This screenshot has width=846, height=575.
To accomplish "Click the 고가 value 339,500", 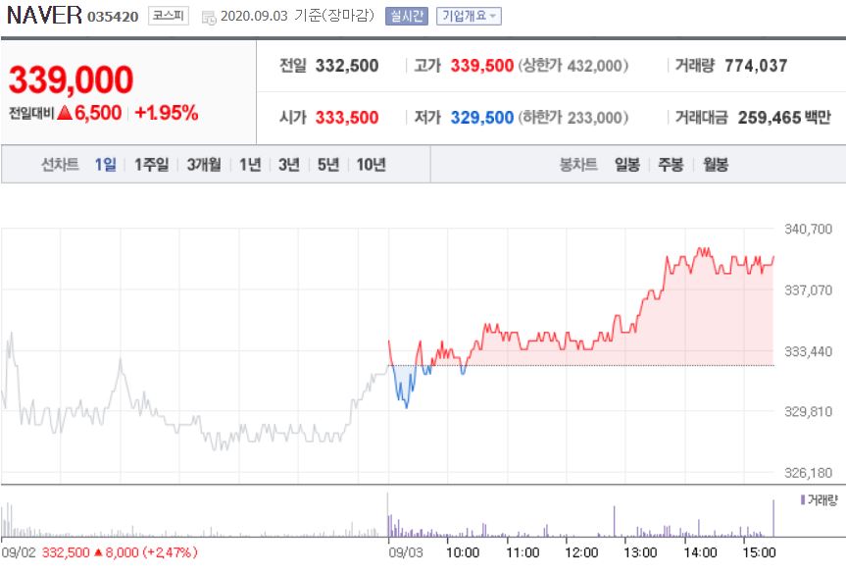I will (x=481, y=66).
